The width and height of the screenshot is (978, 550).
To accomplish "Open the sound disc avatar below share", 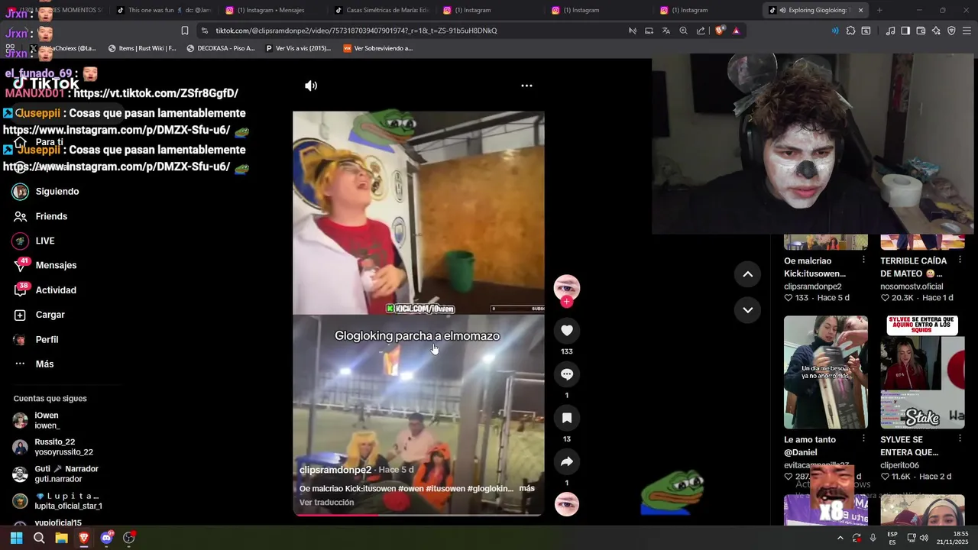I will 567,504.
